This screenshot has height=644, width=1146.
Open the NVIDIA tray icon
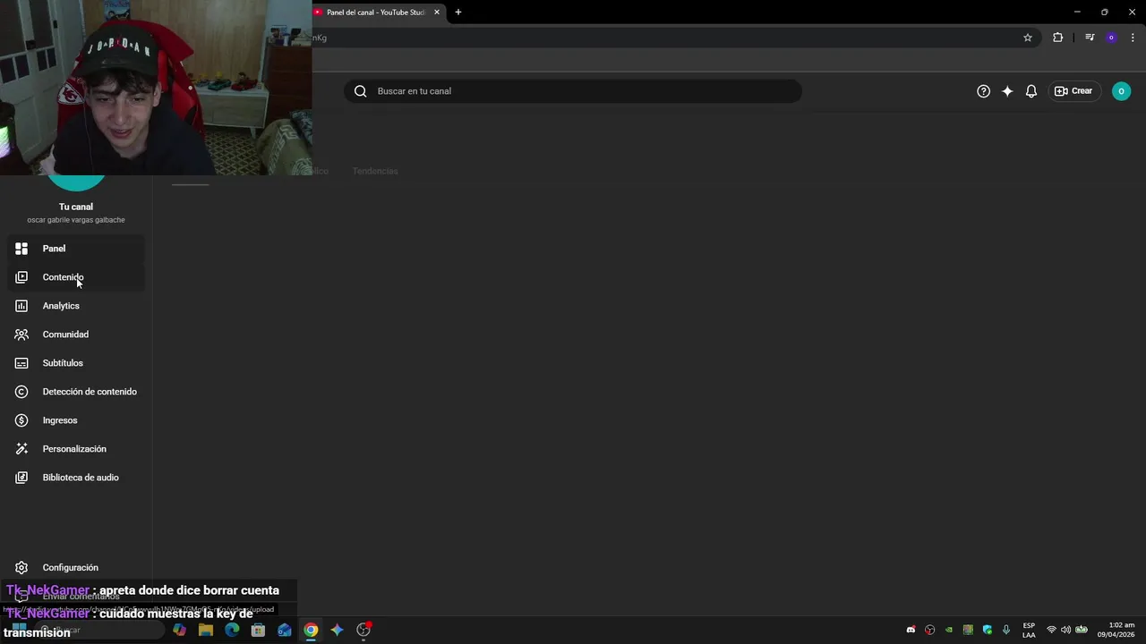(949, 630)
